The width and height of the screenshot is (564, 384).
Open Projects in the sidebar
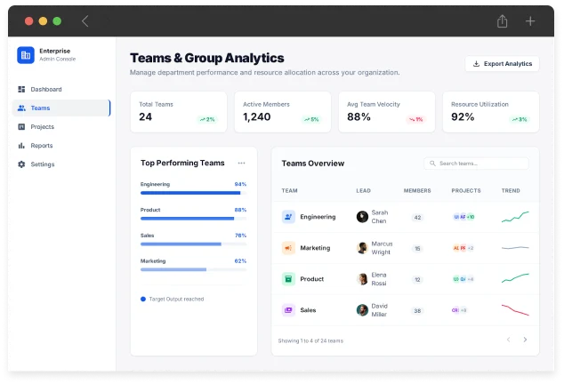coord(42,127)
